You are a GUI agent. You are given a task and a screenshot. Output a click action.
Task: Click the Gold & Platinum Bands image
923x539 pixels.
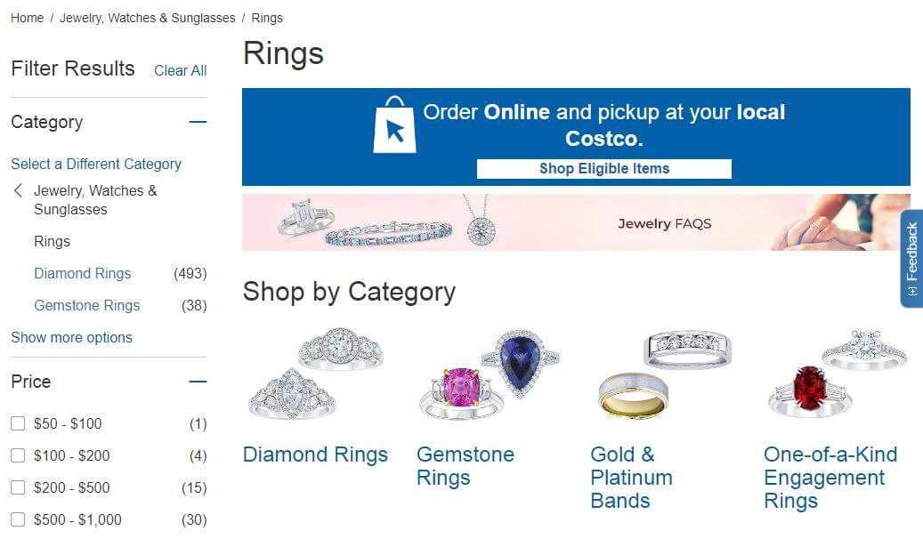click(663, 374)
